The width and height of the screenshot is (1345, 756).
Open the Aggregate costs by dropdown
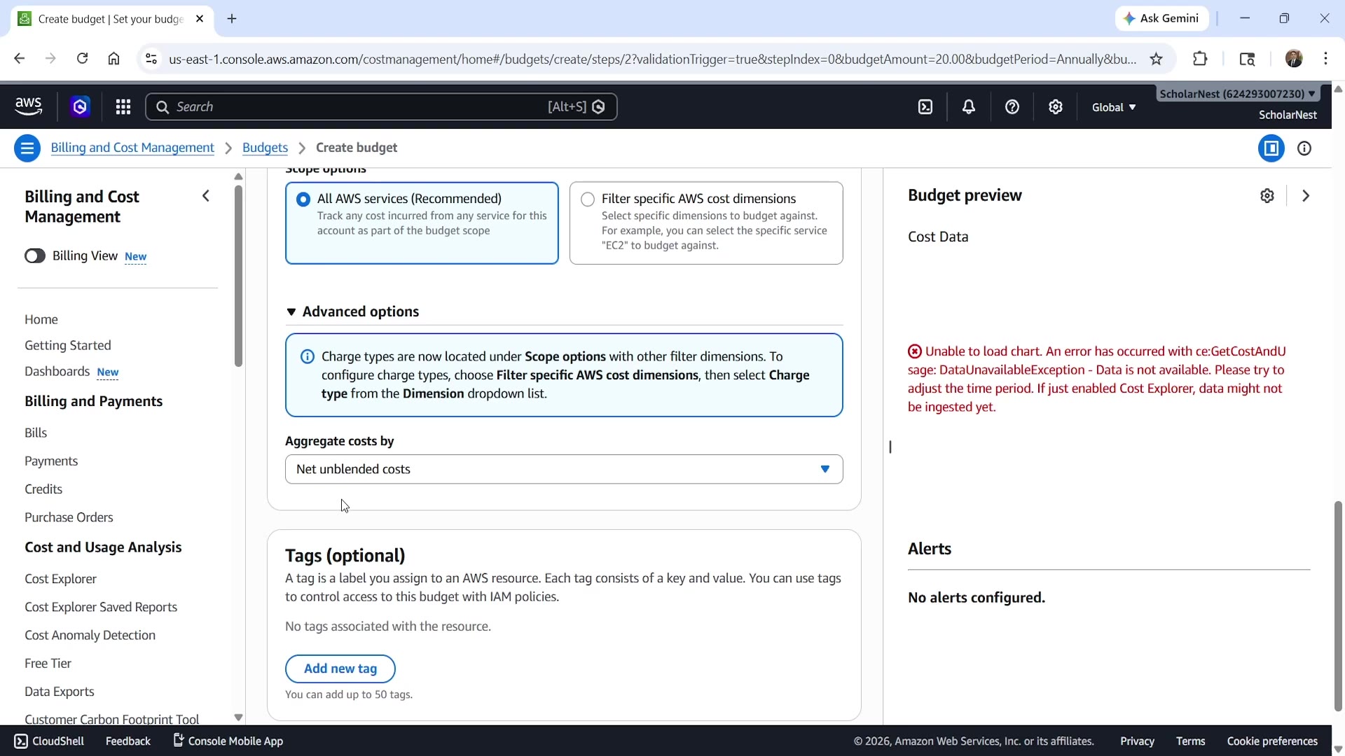564,469
